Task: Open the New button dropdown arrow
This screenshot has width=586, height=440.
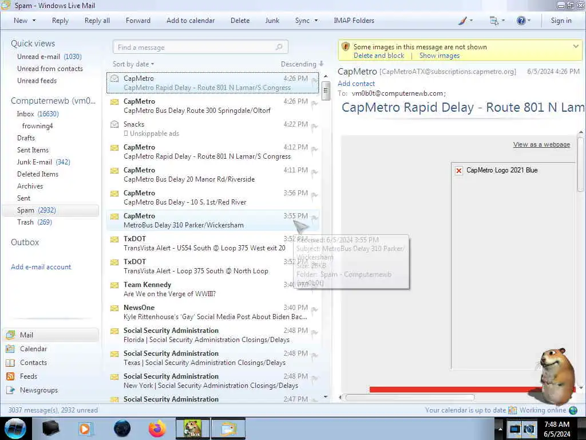Action: tap(34, 21)
